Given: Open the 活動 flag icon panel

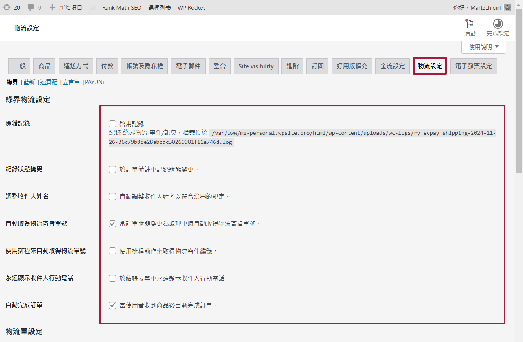Looking at the screenshot, I should coord(470,24).
